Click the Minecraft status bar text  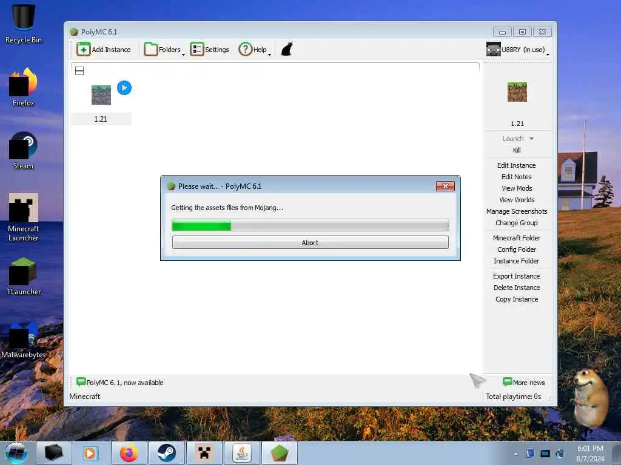tap(85, 396)
